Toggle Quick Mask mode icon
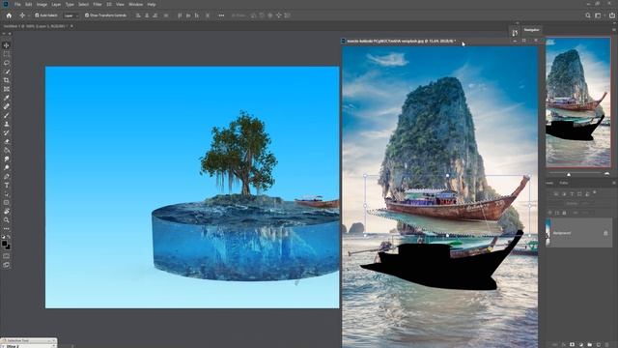 7,256
